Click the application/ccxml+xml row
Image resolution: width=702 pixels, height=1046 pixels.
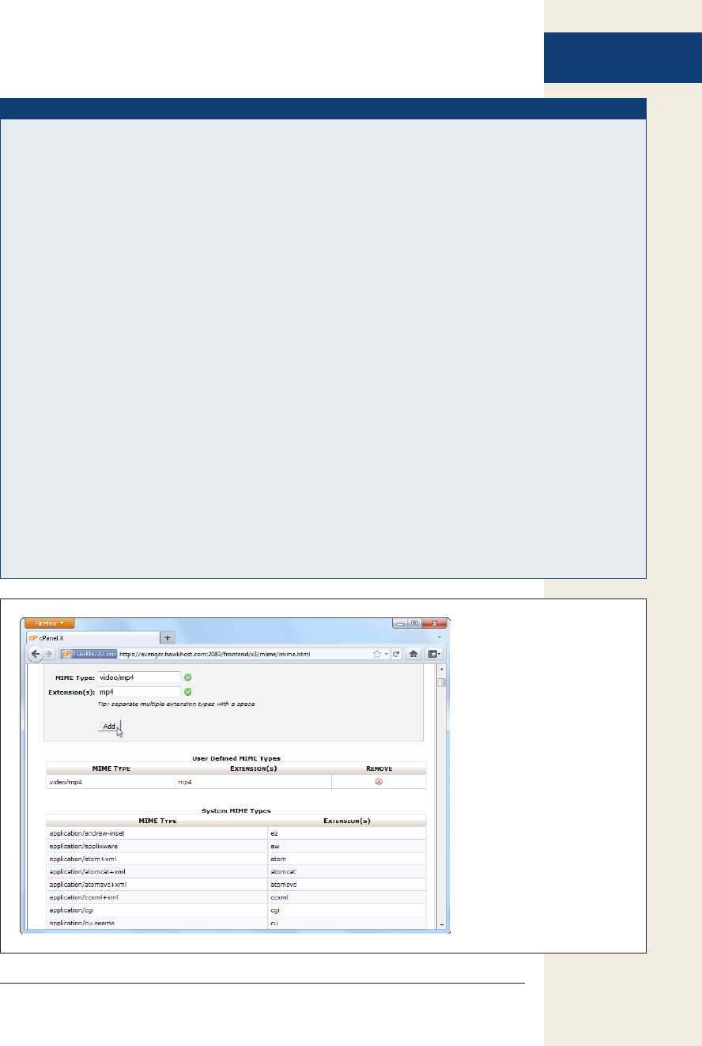click(x=236, y=897)
